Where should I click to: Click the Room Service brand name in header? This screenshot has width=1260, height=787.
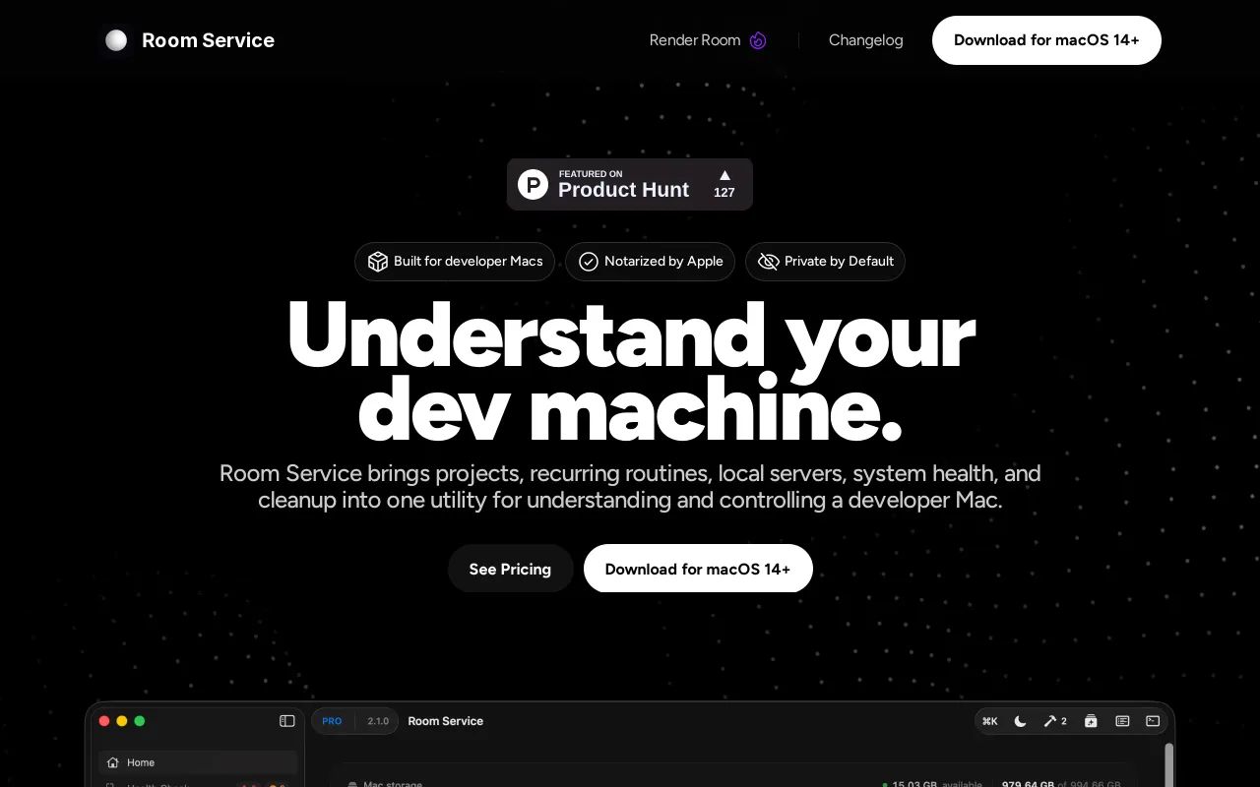point(208,40)
